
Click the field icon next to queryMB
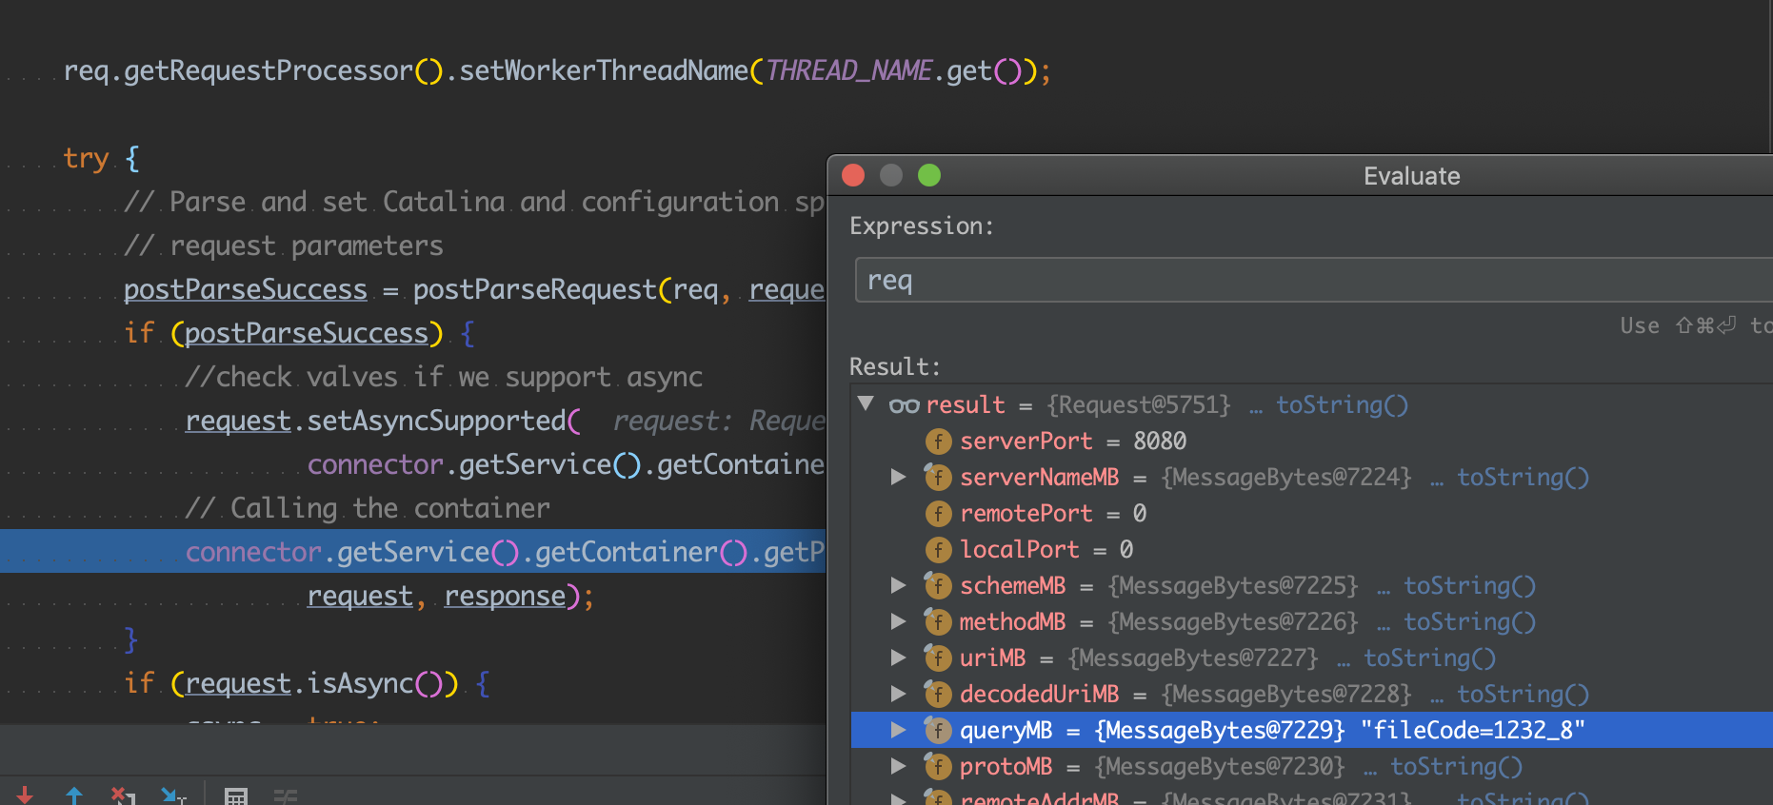pos(938,731)
